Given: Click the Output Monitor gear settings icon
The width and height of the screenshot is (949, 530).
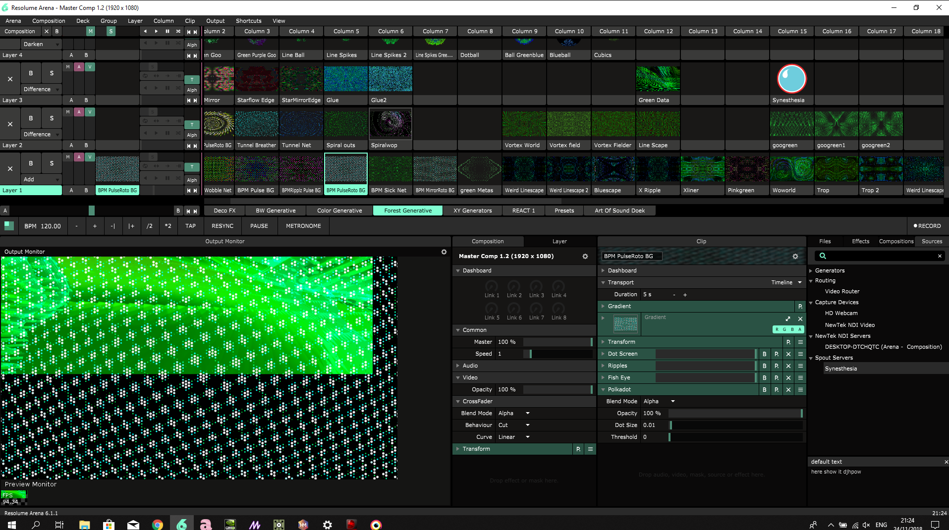Looking at the screenshot, I should (444, 252).
